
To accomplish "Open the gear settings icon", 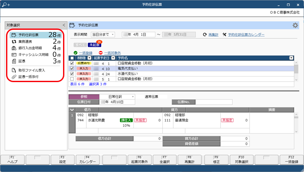I will click(x=295, y=25).
